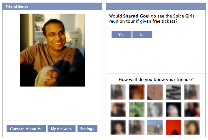Image resolution: width=208 pixels, height=140 pixels.
Task: Select the green-tinted friend thumbnail
Action: [x=136, y=110]
